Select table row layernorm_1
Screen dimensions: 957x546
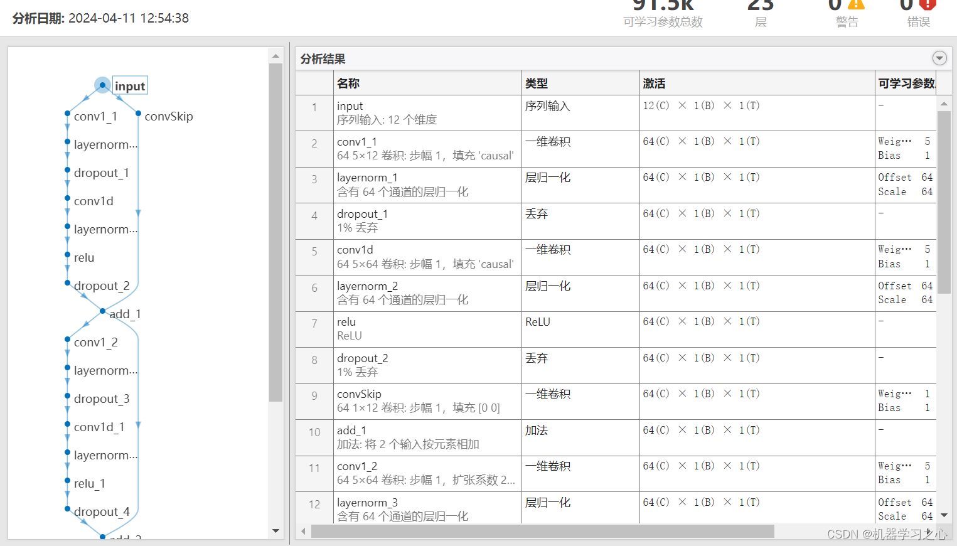coord(616,185)
